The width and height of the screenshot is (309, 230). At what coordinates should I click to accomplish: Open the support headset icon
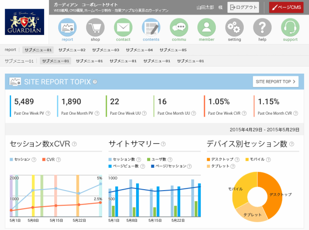tap(290, 28)
